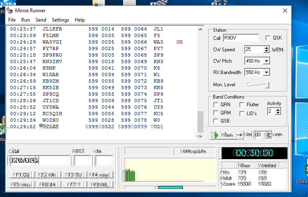Click the QSO log vertical scrollbar

pos(200,77)
